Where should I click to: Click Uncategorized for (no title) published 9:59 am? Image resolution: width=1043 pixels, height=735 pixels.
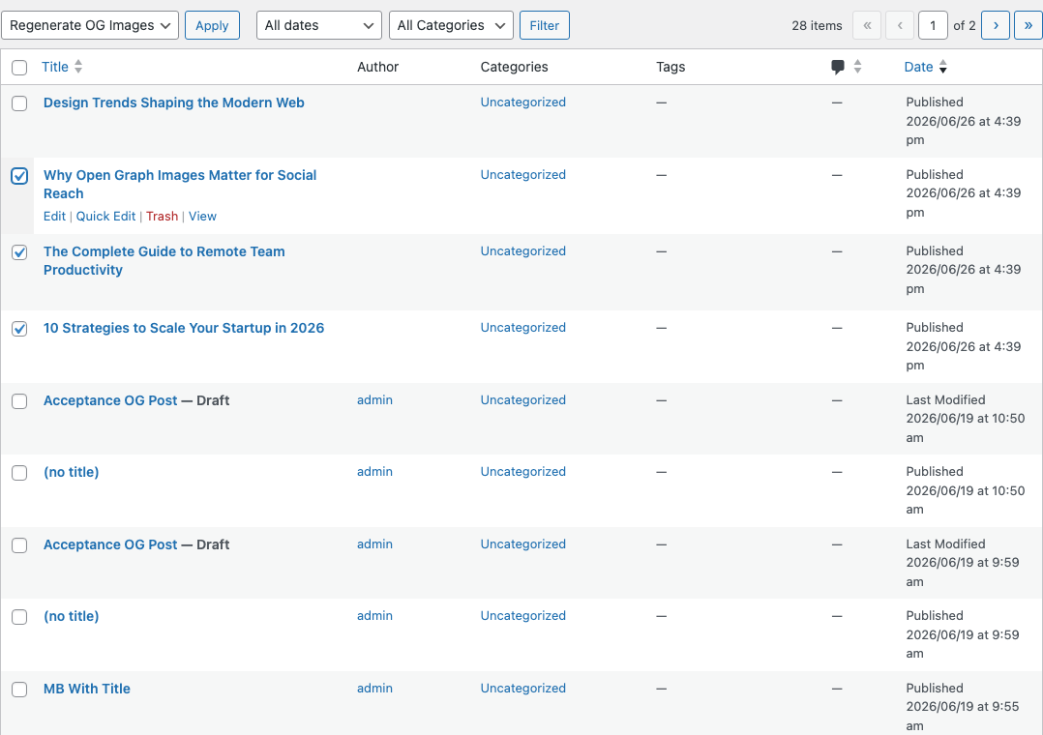point(522,616)
